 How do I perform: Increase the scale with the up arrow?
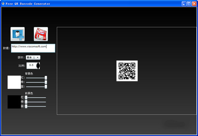pyautogui.click(x=38, y=64)
